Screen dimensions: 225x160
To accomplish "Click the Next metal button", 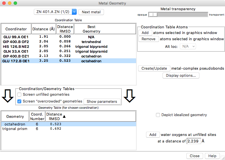I will [x=91, y=12].
